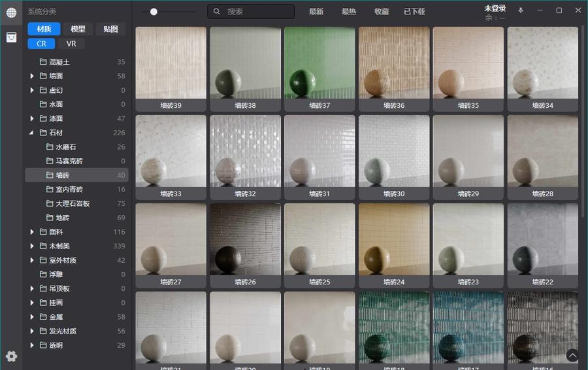
Task: Expand the 挂画 folder arrow
Action: click(32, 303)
